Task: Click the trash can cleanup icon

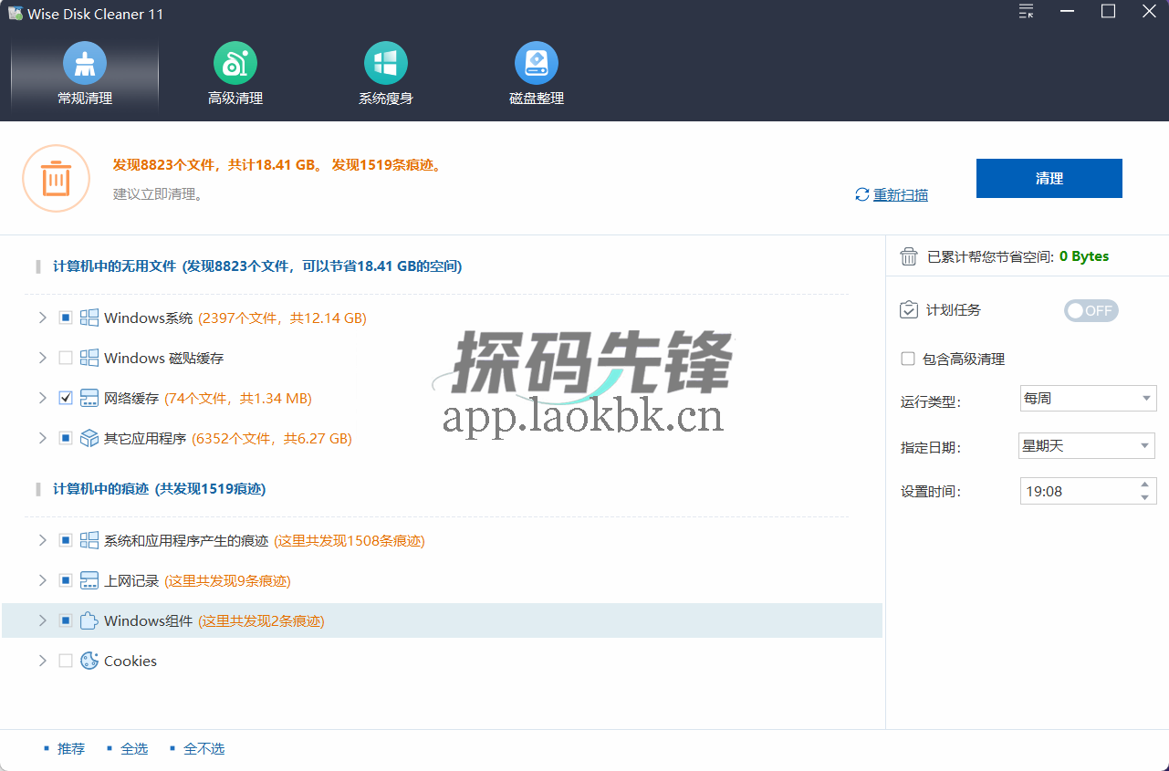Action: (56, 179)
